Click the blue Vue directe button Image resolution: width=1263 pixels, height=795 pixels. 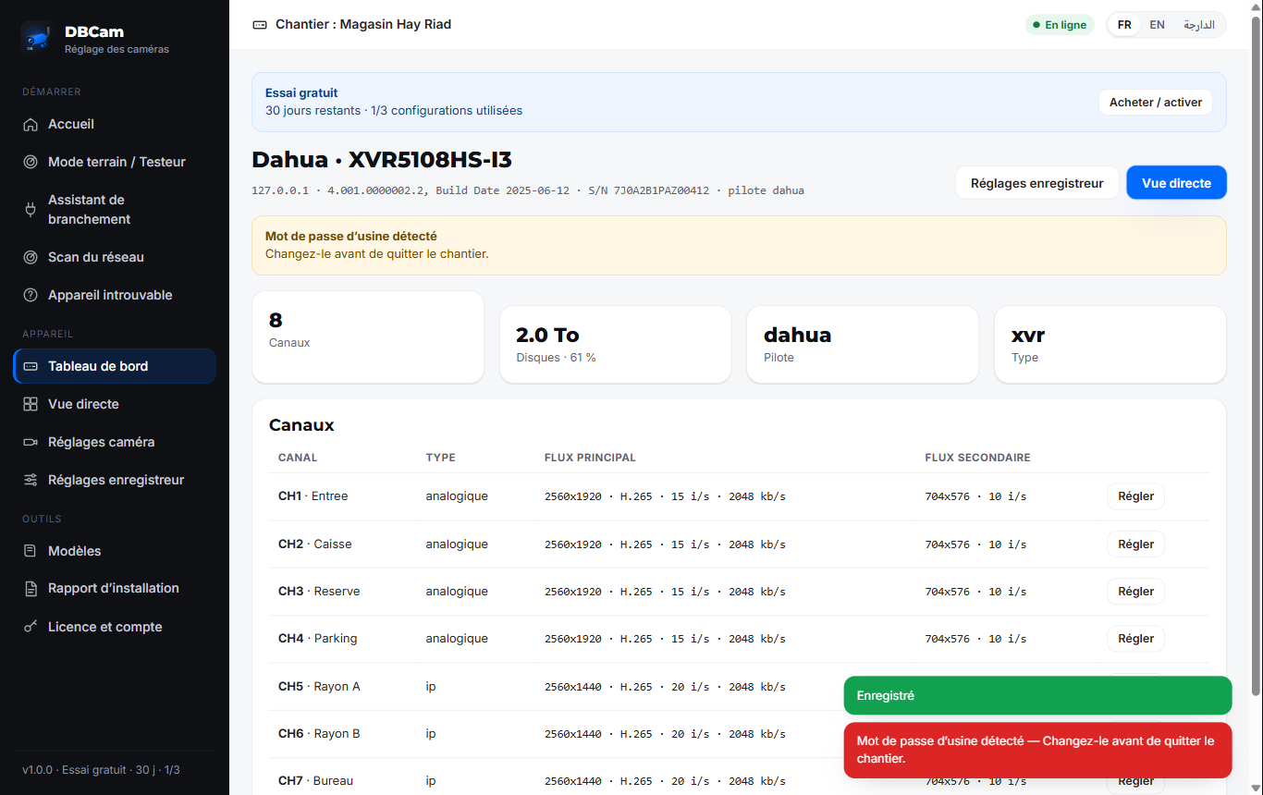pyautogui.click(x=1176, y=183)
